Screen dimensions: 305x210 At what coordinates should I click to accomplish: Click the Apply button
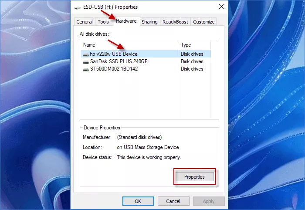(209, 201)
